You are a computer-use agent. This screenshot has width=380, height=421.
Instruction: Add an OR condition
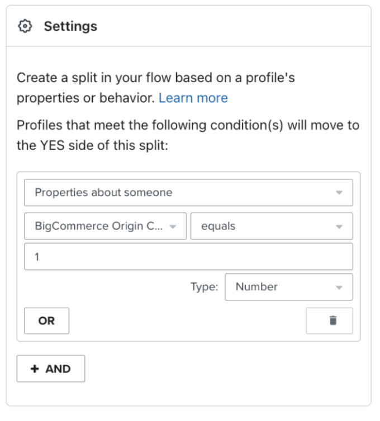click(46, 321)
